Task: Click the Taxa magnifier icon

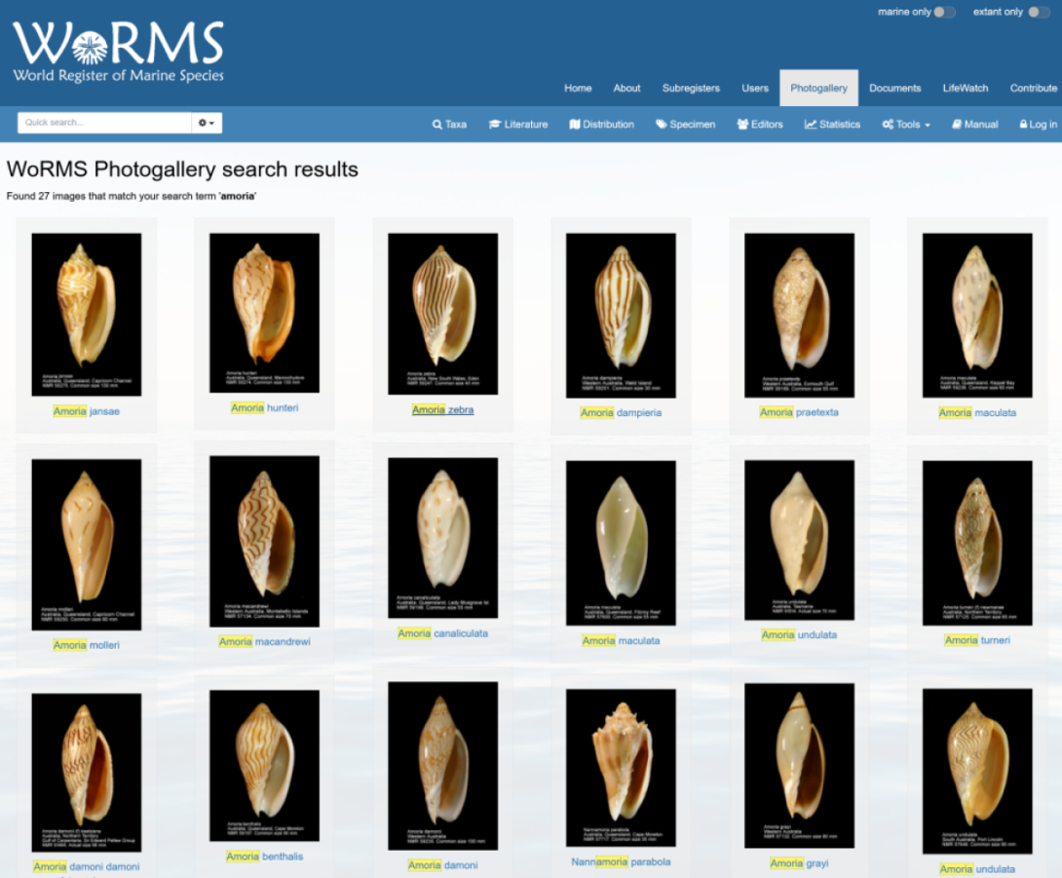Action: point(437,125)
